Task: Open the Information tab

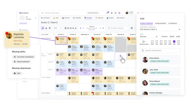Action: [45, 18]
